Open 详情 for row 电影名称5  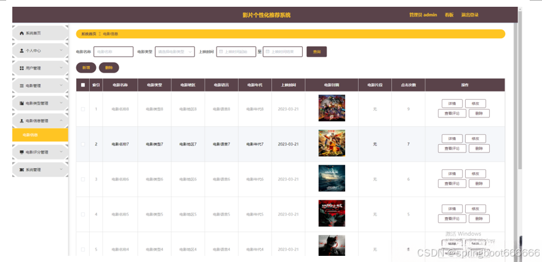pyautogui.click(x=452, y=208)
